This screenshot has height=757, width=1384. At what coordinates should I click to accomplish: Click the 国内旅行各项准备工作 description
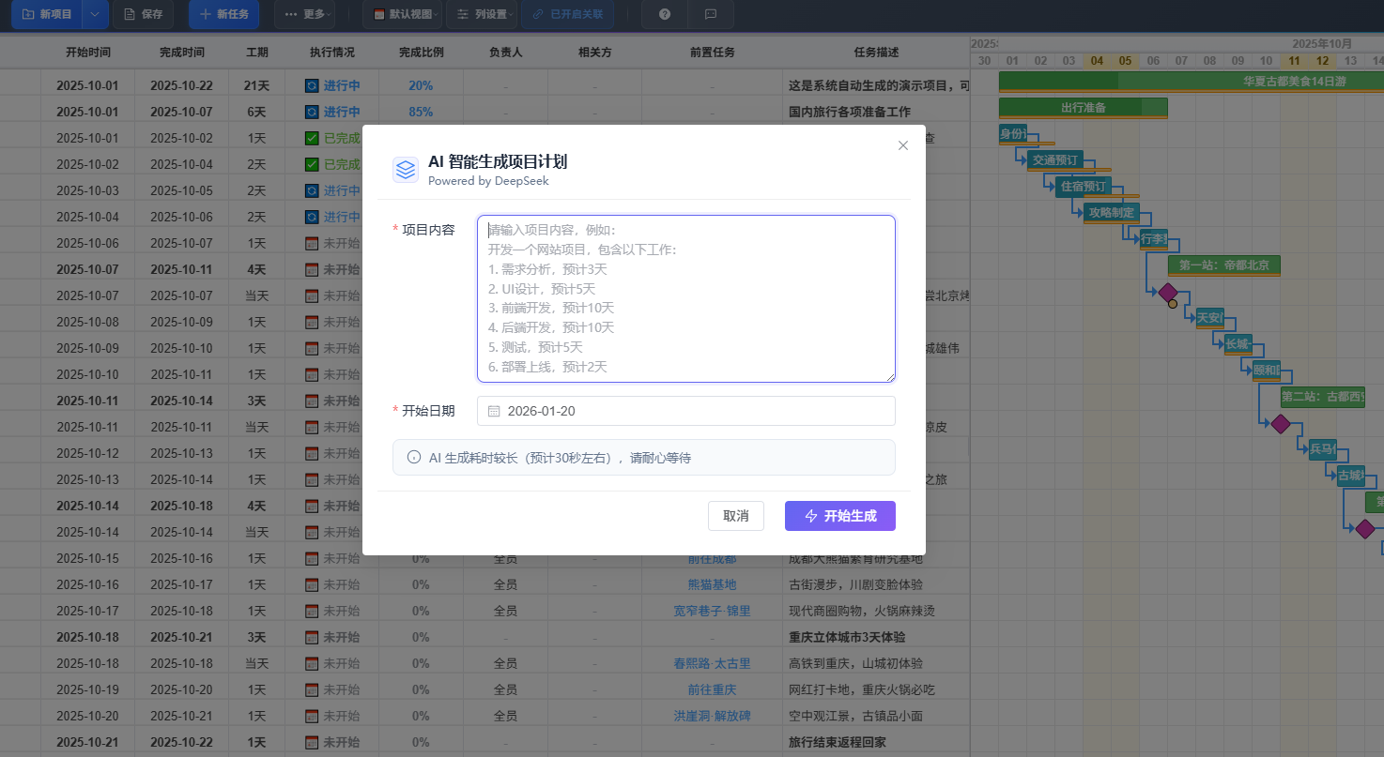click(x=850, y=112)
